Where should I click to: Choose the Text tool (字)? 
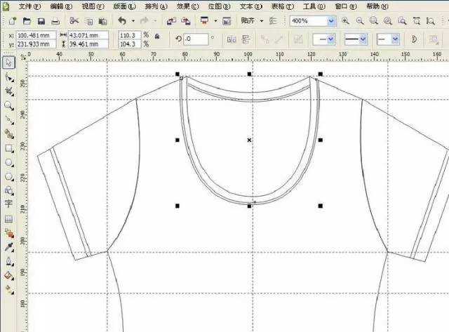[9, 204]
